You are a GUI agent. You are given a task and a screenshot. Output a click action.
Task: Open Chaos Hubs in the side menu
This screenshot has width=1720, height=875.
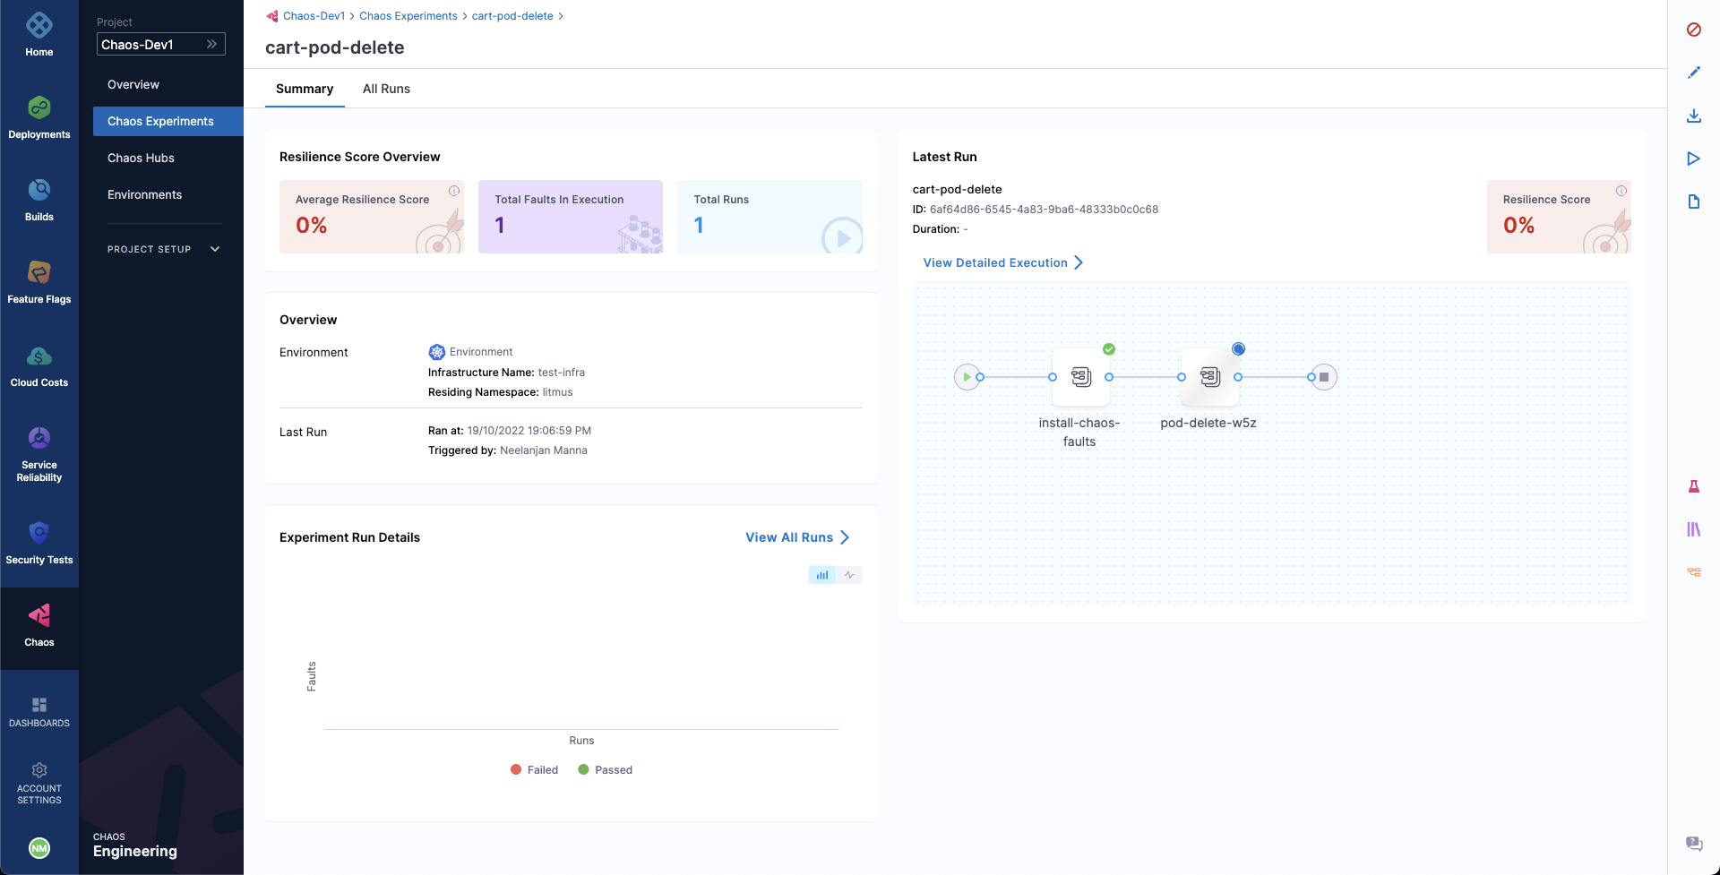tap(141, 158)
